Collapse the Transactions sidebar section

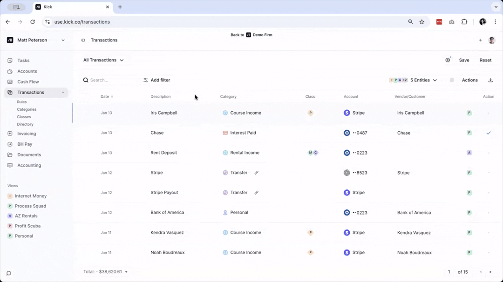tap(63, 92)
